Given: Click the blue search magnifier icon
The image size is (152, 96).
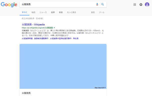Looking at the screenshot, I should (x=102, y=4).
